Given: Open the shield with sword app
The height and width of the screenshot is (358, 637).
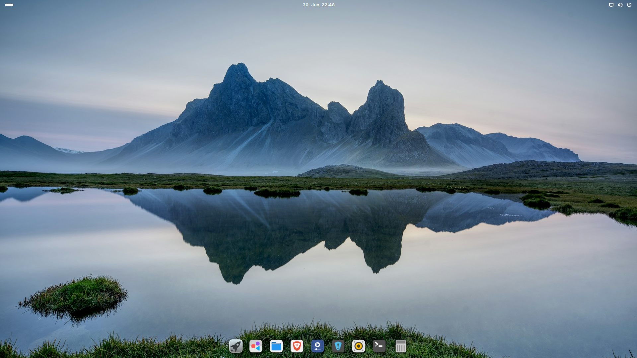Looking at the screenshot, I should click(x=338, y=346).
